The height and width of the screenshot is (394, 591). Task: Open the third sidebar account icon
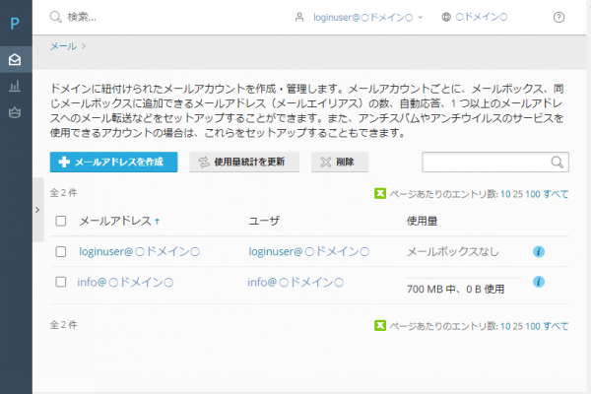[x=16, y=113]
